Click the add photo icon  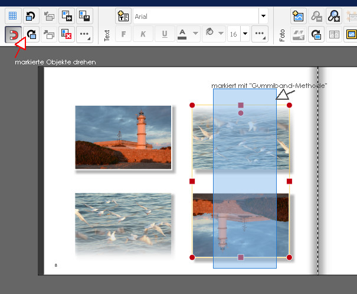pos(298,16)
